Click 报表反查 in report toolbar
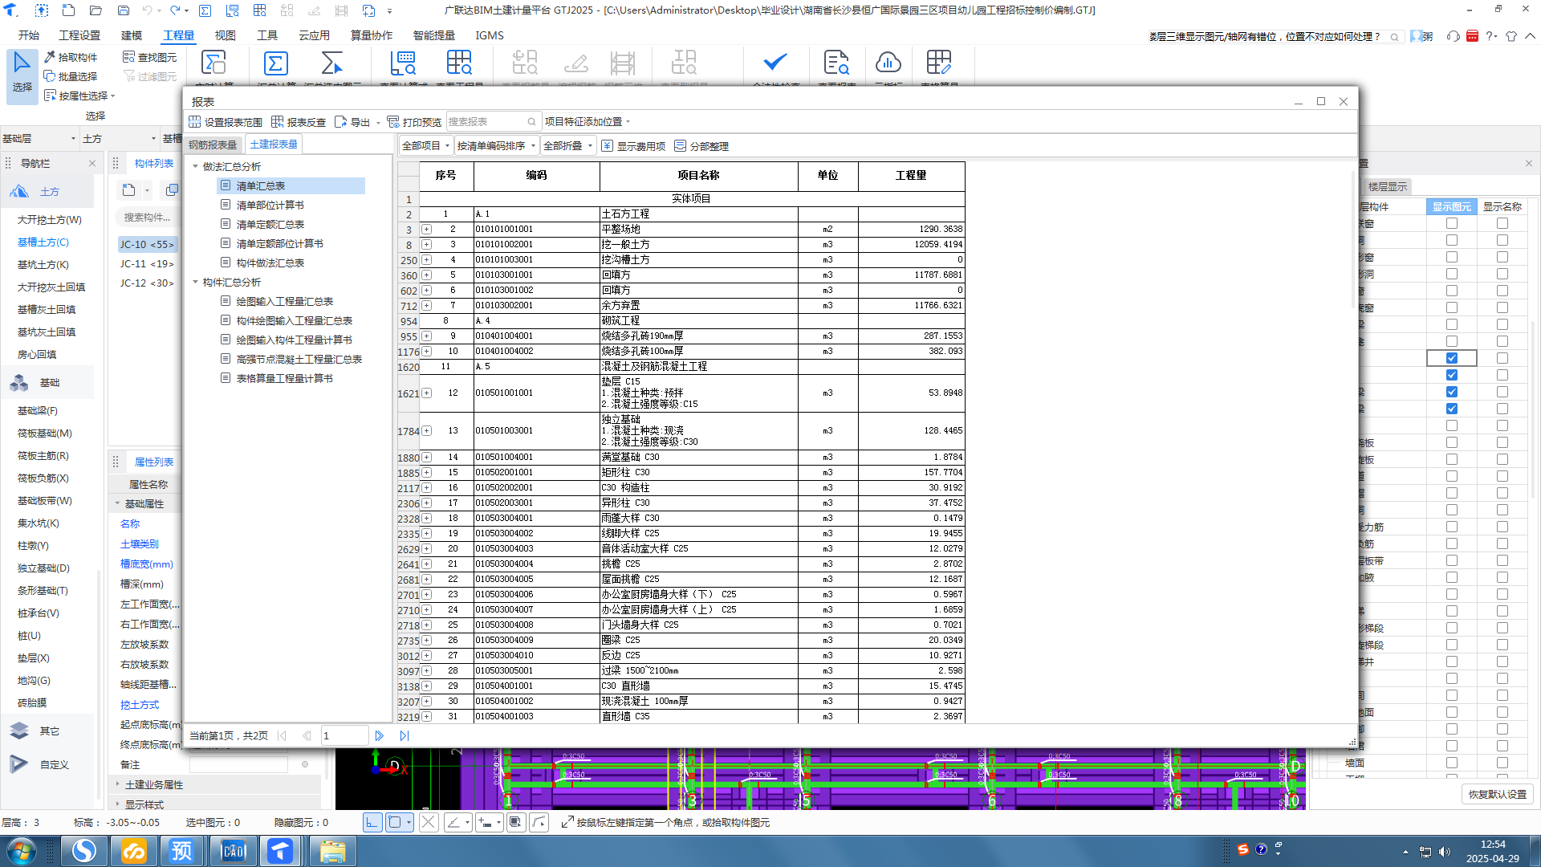This screenshot has width=1541, height=867. tap(299, 122)
